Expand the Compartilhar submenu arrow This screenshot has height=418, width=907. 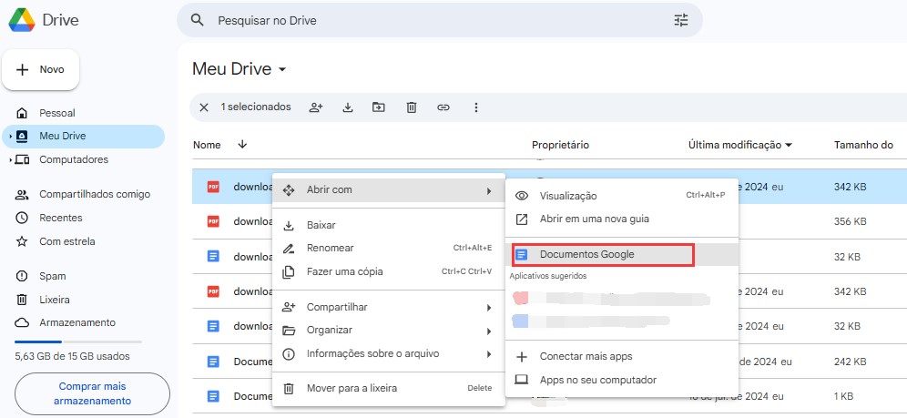[489, 308]
